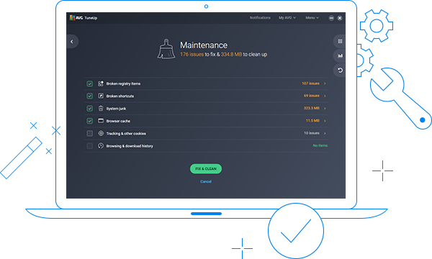The height and width of the screenshot is (259, 432).
Task: Click the Cancel link
Action: [206, 181]
